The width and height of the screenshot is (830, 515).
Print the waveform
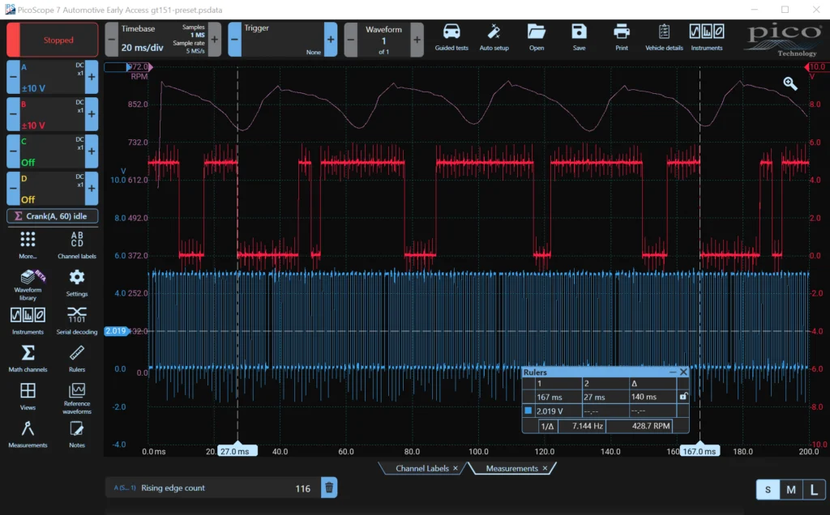pos(622,37)
